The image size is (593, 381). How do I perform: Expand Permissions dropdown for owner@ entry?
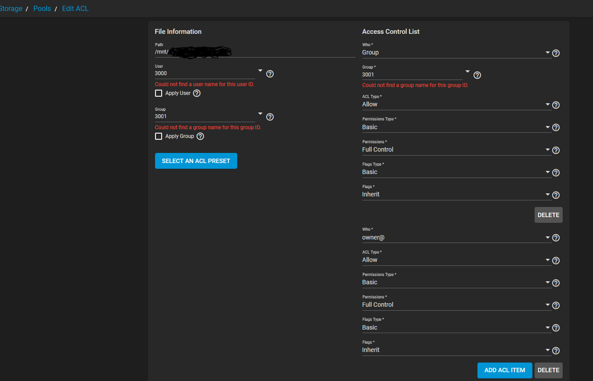coord(456,305)
